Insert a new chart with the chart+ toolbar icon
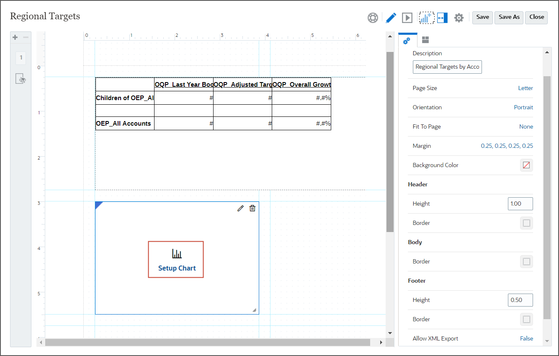The image size is (559, 356). (x=428, y=18)
